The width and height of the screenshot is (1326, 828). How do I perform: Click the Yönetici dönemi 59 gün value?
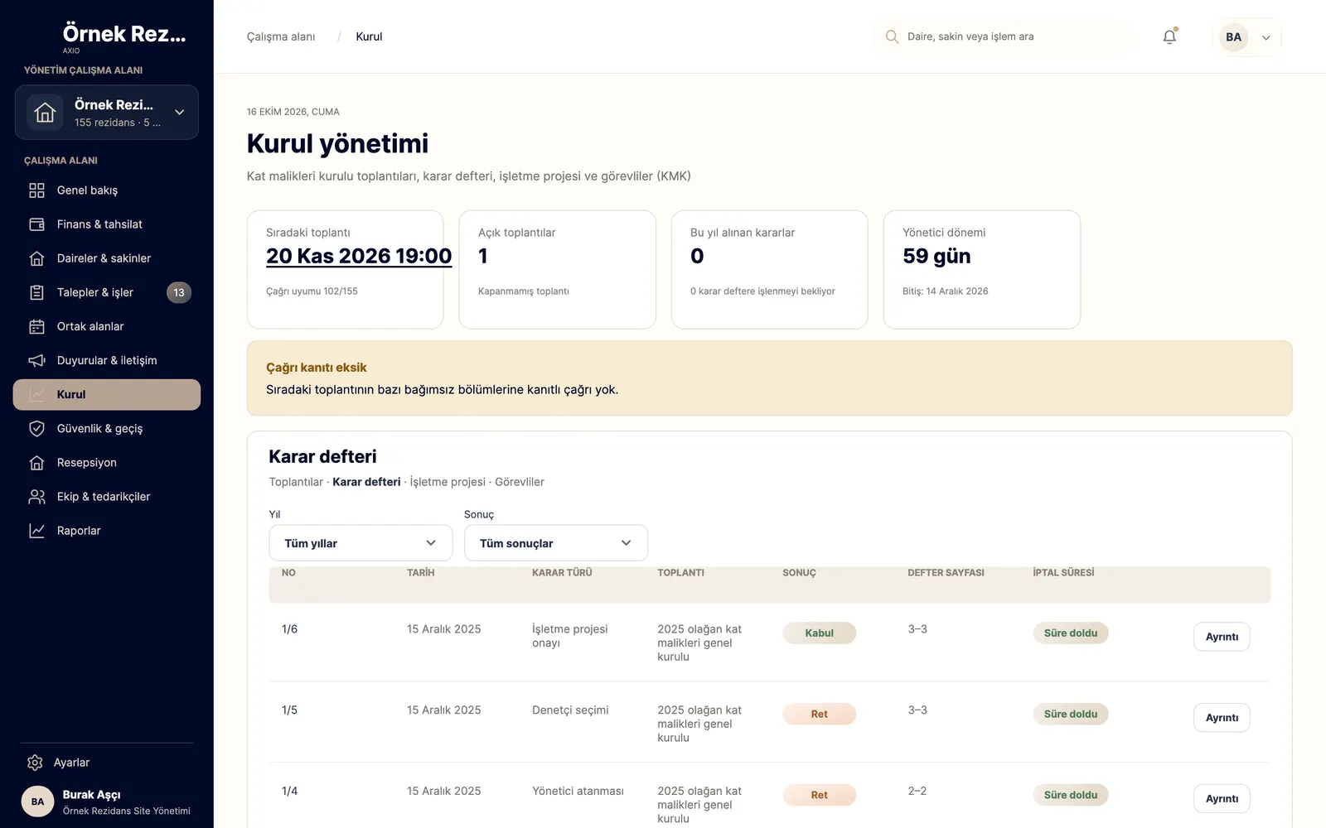(x=936, y=257)
